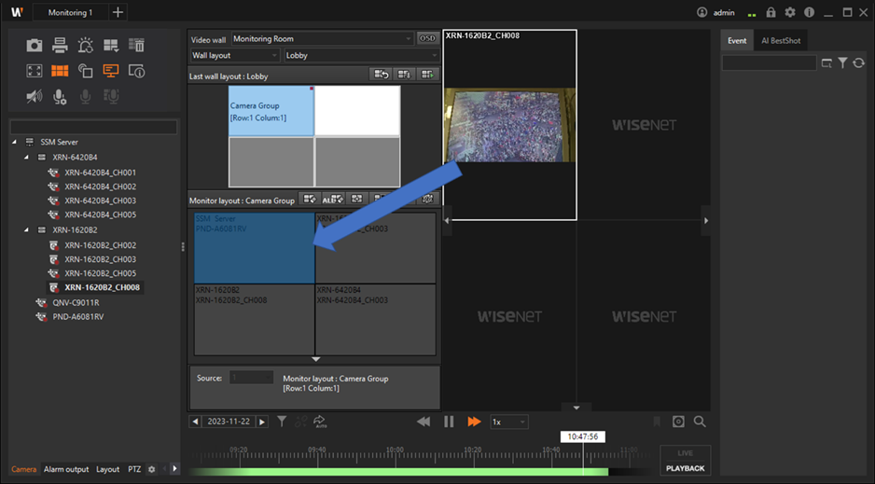Toggle the muted speaker audio icon
This screenshot has height=484, width=875.
pos(35,96)
